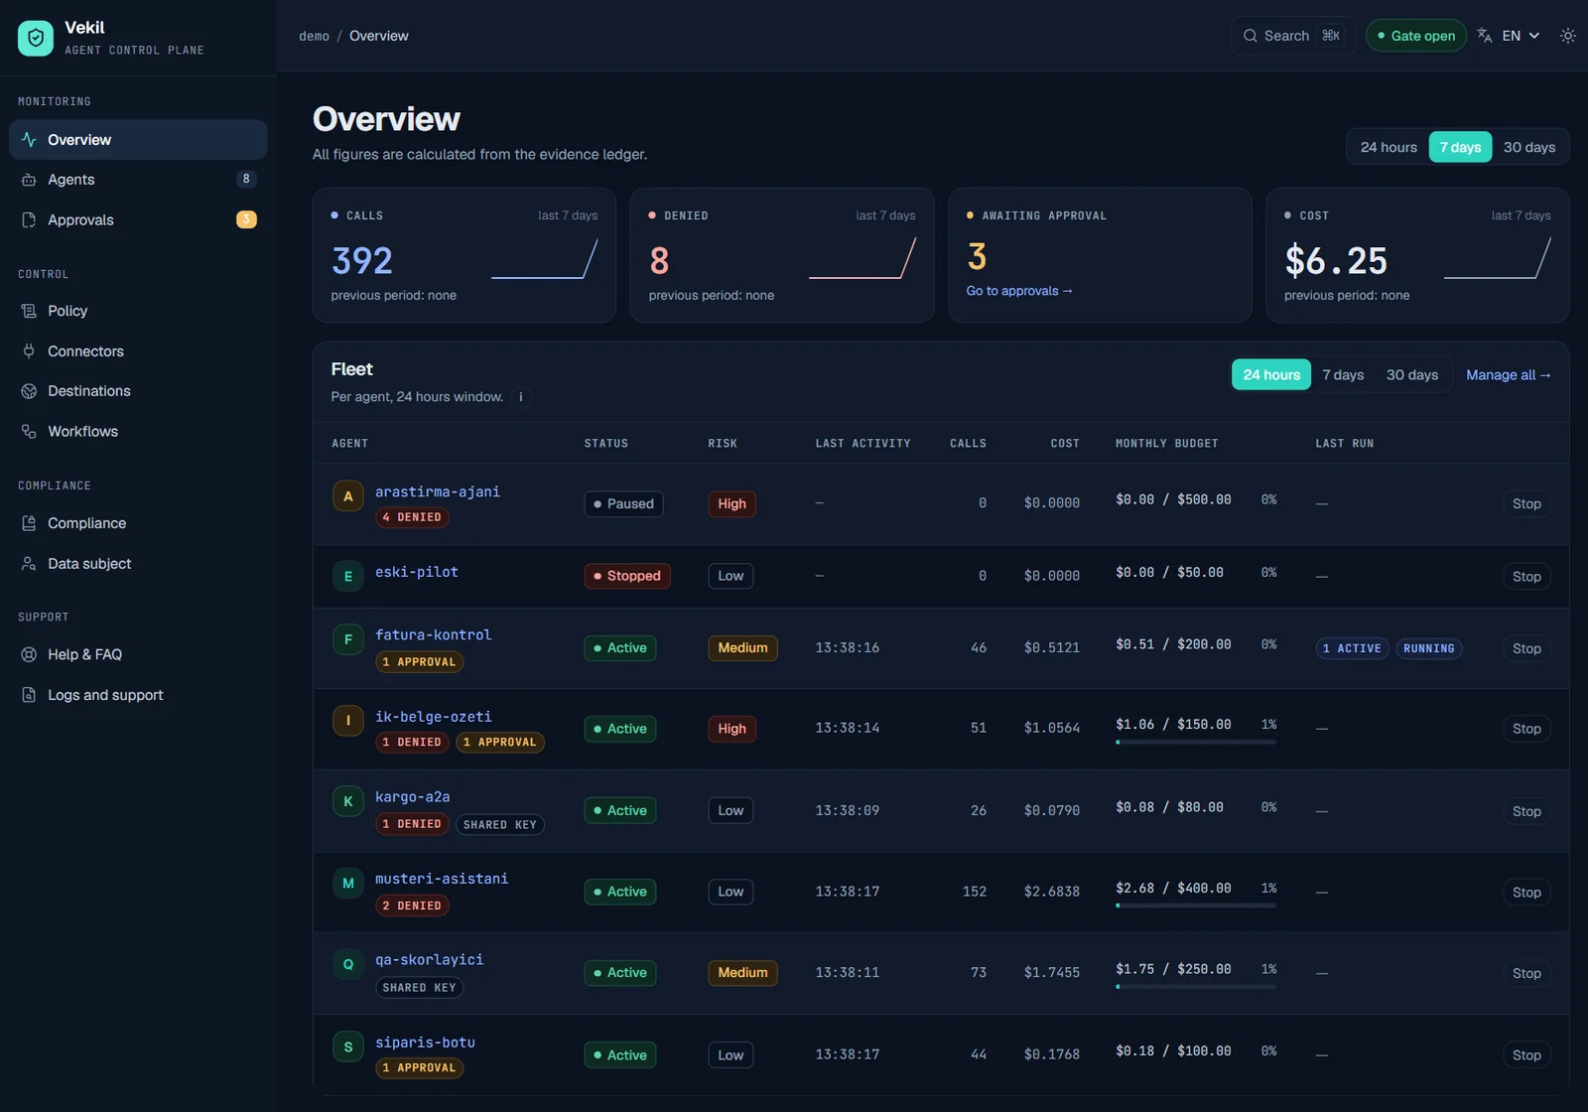Click the Policy icon in sidebar
This screenshot has width=1588, height=1112.
29,311
